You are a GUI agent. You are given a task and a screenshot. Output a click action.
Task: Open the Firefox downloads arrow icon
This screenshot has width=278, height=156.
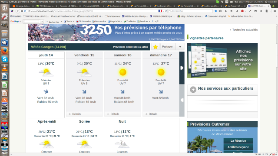click(x=226, y=11)
